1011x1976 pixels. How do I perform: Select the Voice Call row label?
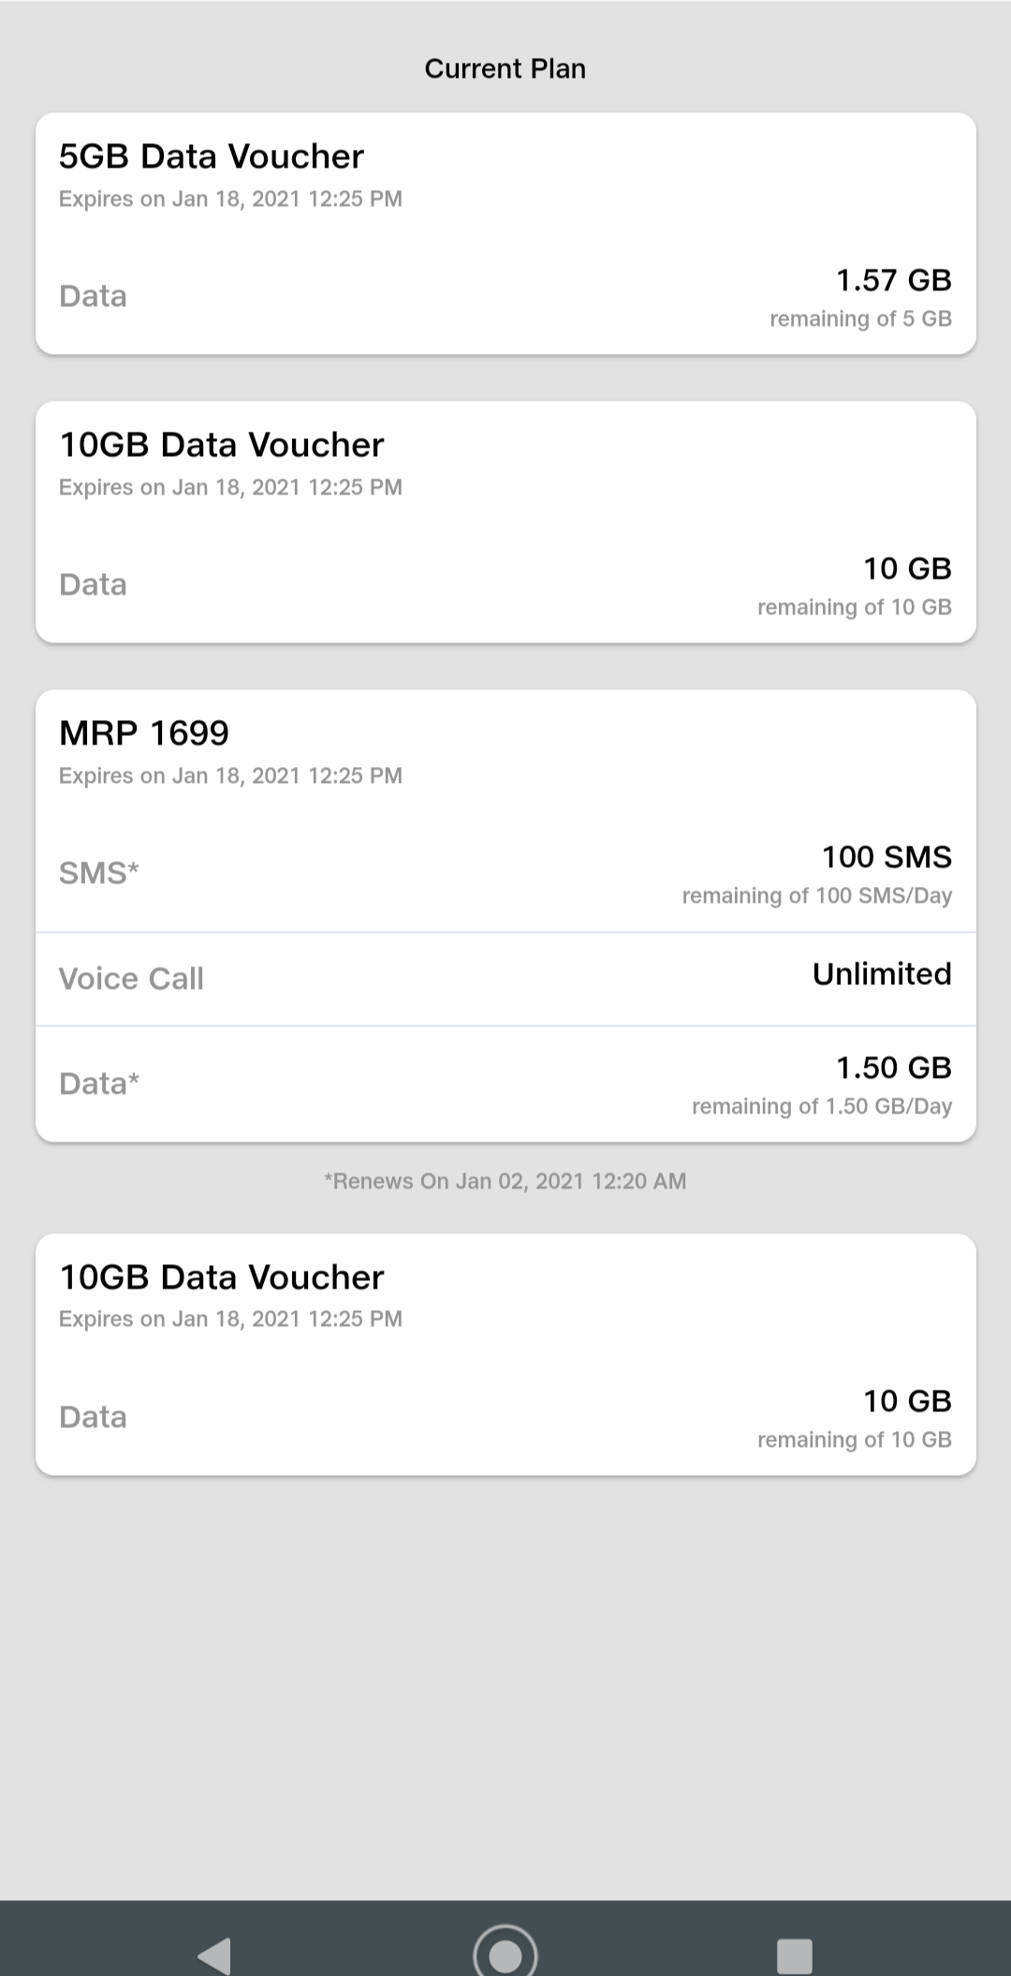pos(131,979)
